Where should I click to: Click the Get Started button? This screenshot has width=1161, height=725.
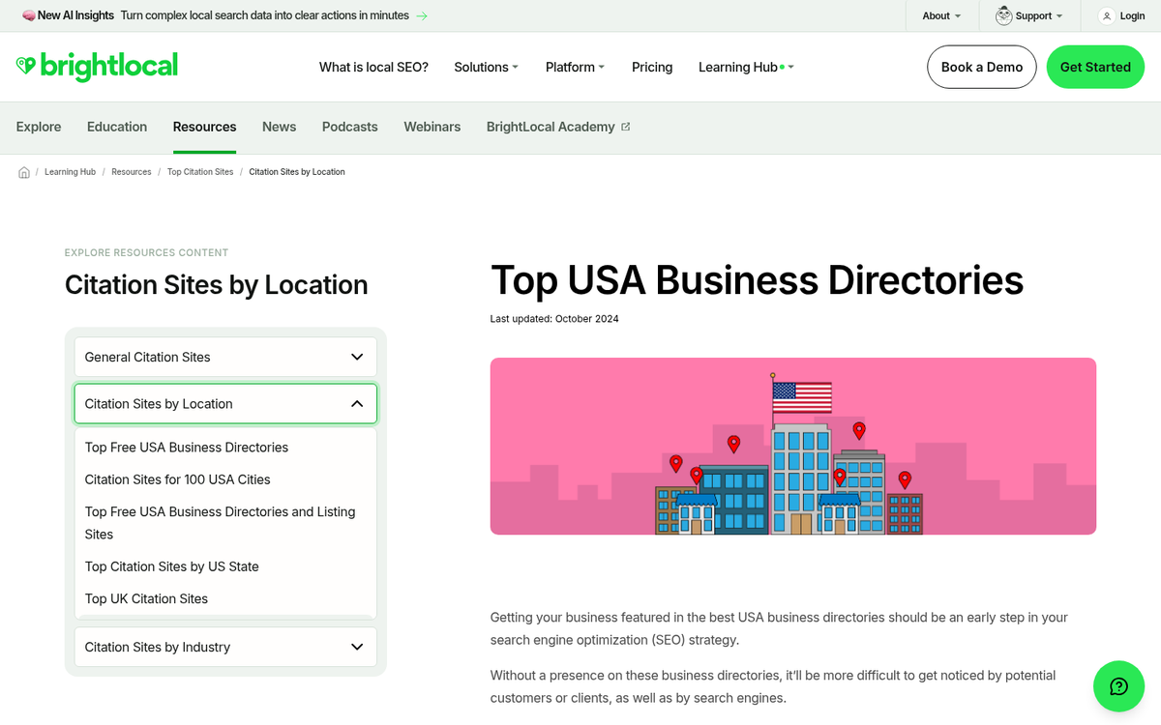[1095, 67]
